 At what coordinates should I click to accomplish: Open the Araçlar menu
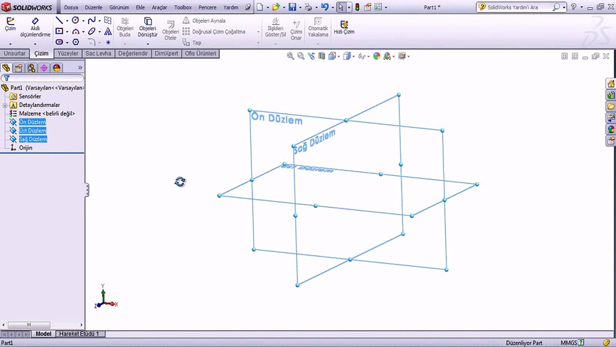[x=160, y=7]
